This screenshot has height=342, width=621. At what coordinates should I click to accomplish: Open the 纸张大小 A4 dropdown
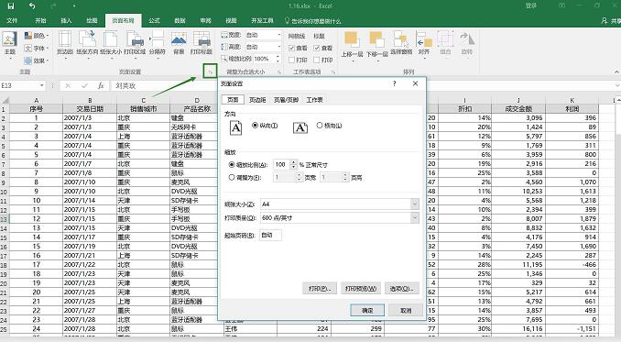tap(414, 204)
